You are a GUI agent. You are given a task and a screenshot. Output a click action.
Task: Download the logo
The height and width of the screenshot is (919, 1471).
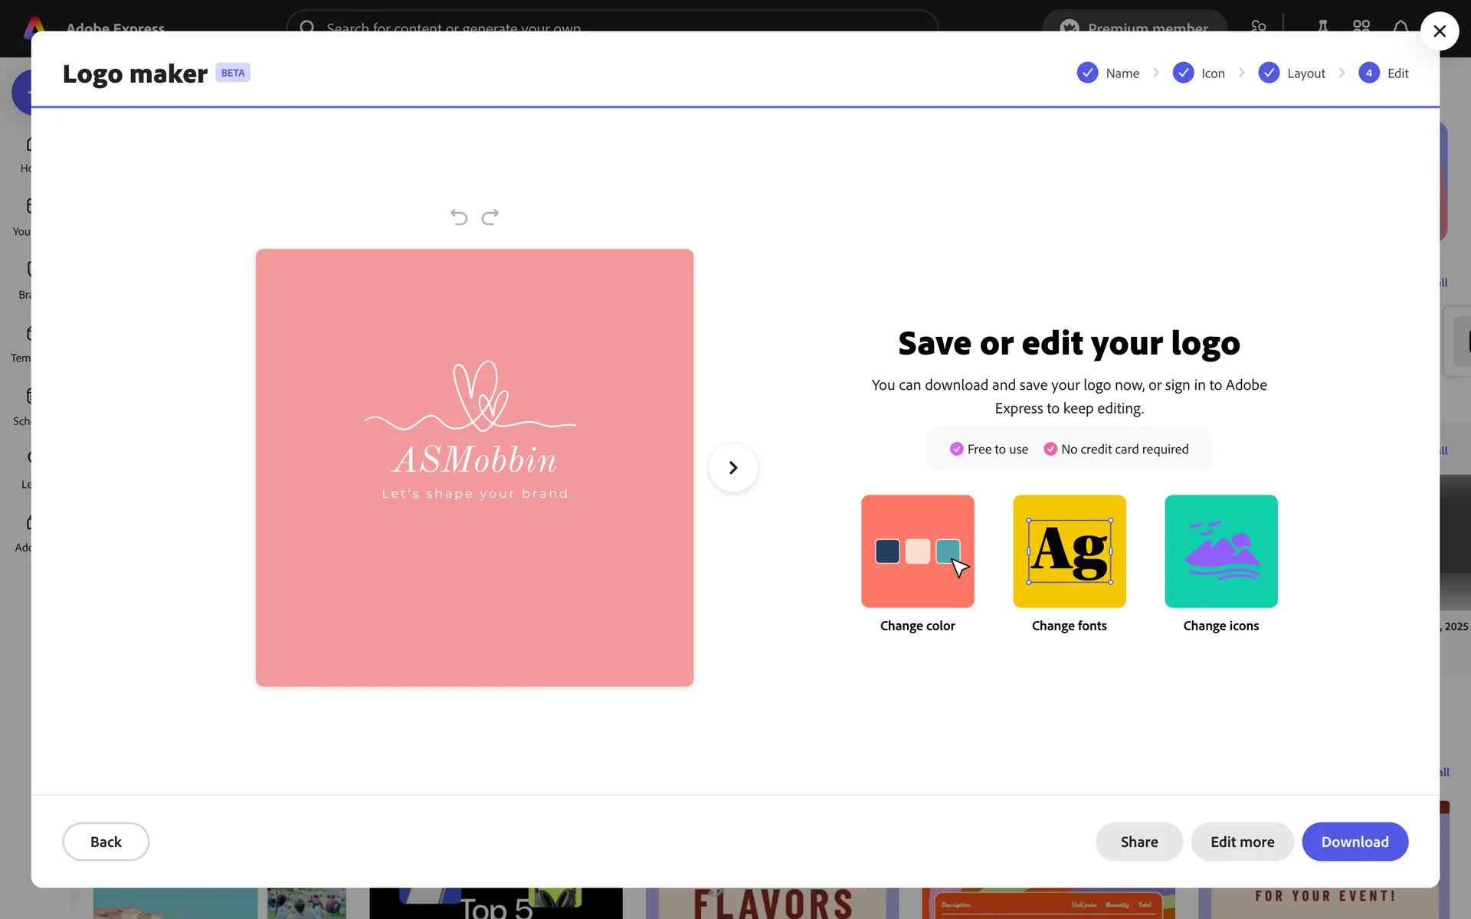(x=1355, y=842)
